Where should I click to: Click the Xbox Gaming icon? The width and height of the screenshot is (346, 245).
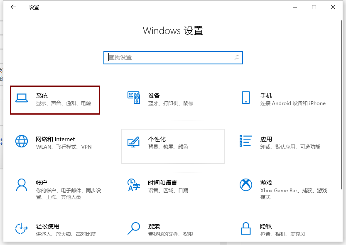tap(246, 185)
